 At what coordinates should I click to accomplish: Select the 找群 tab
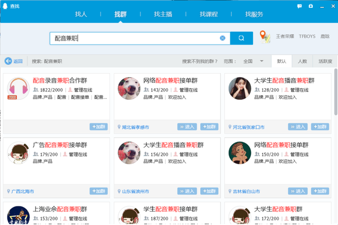120,14
